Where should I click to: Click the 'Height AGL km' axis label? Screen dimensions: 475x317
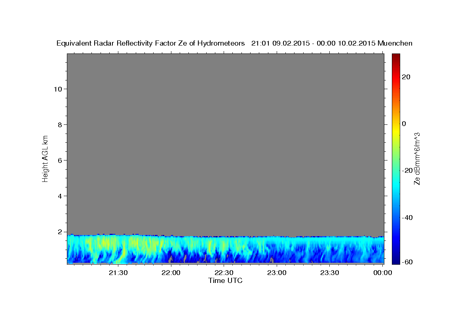[45, 158]
